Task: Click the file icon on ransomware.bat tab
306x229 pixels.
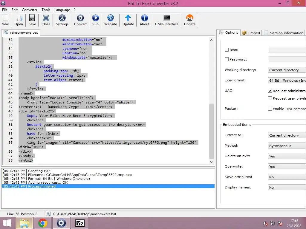Action: (6, 32)
